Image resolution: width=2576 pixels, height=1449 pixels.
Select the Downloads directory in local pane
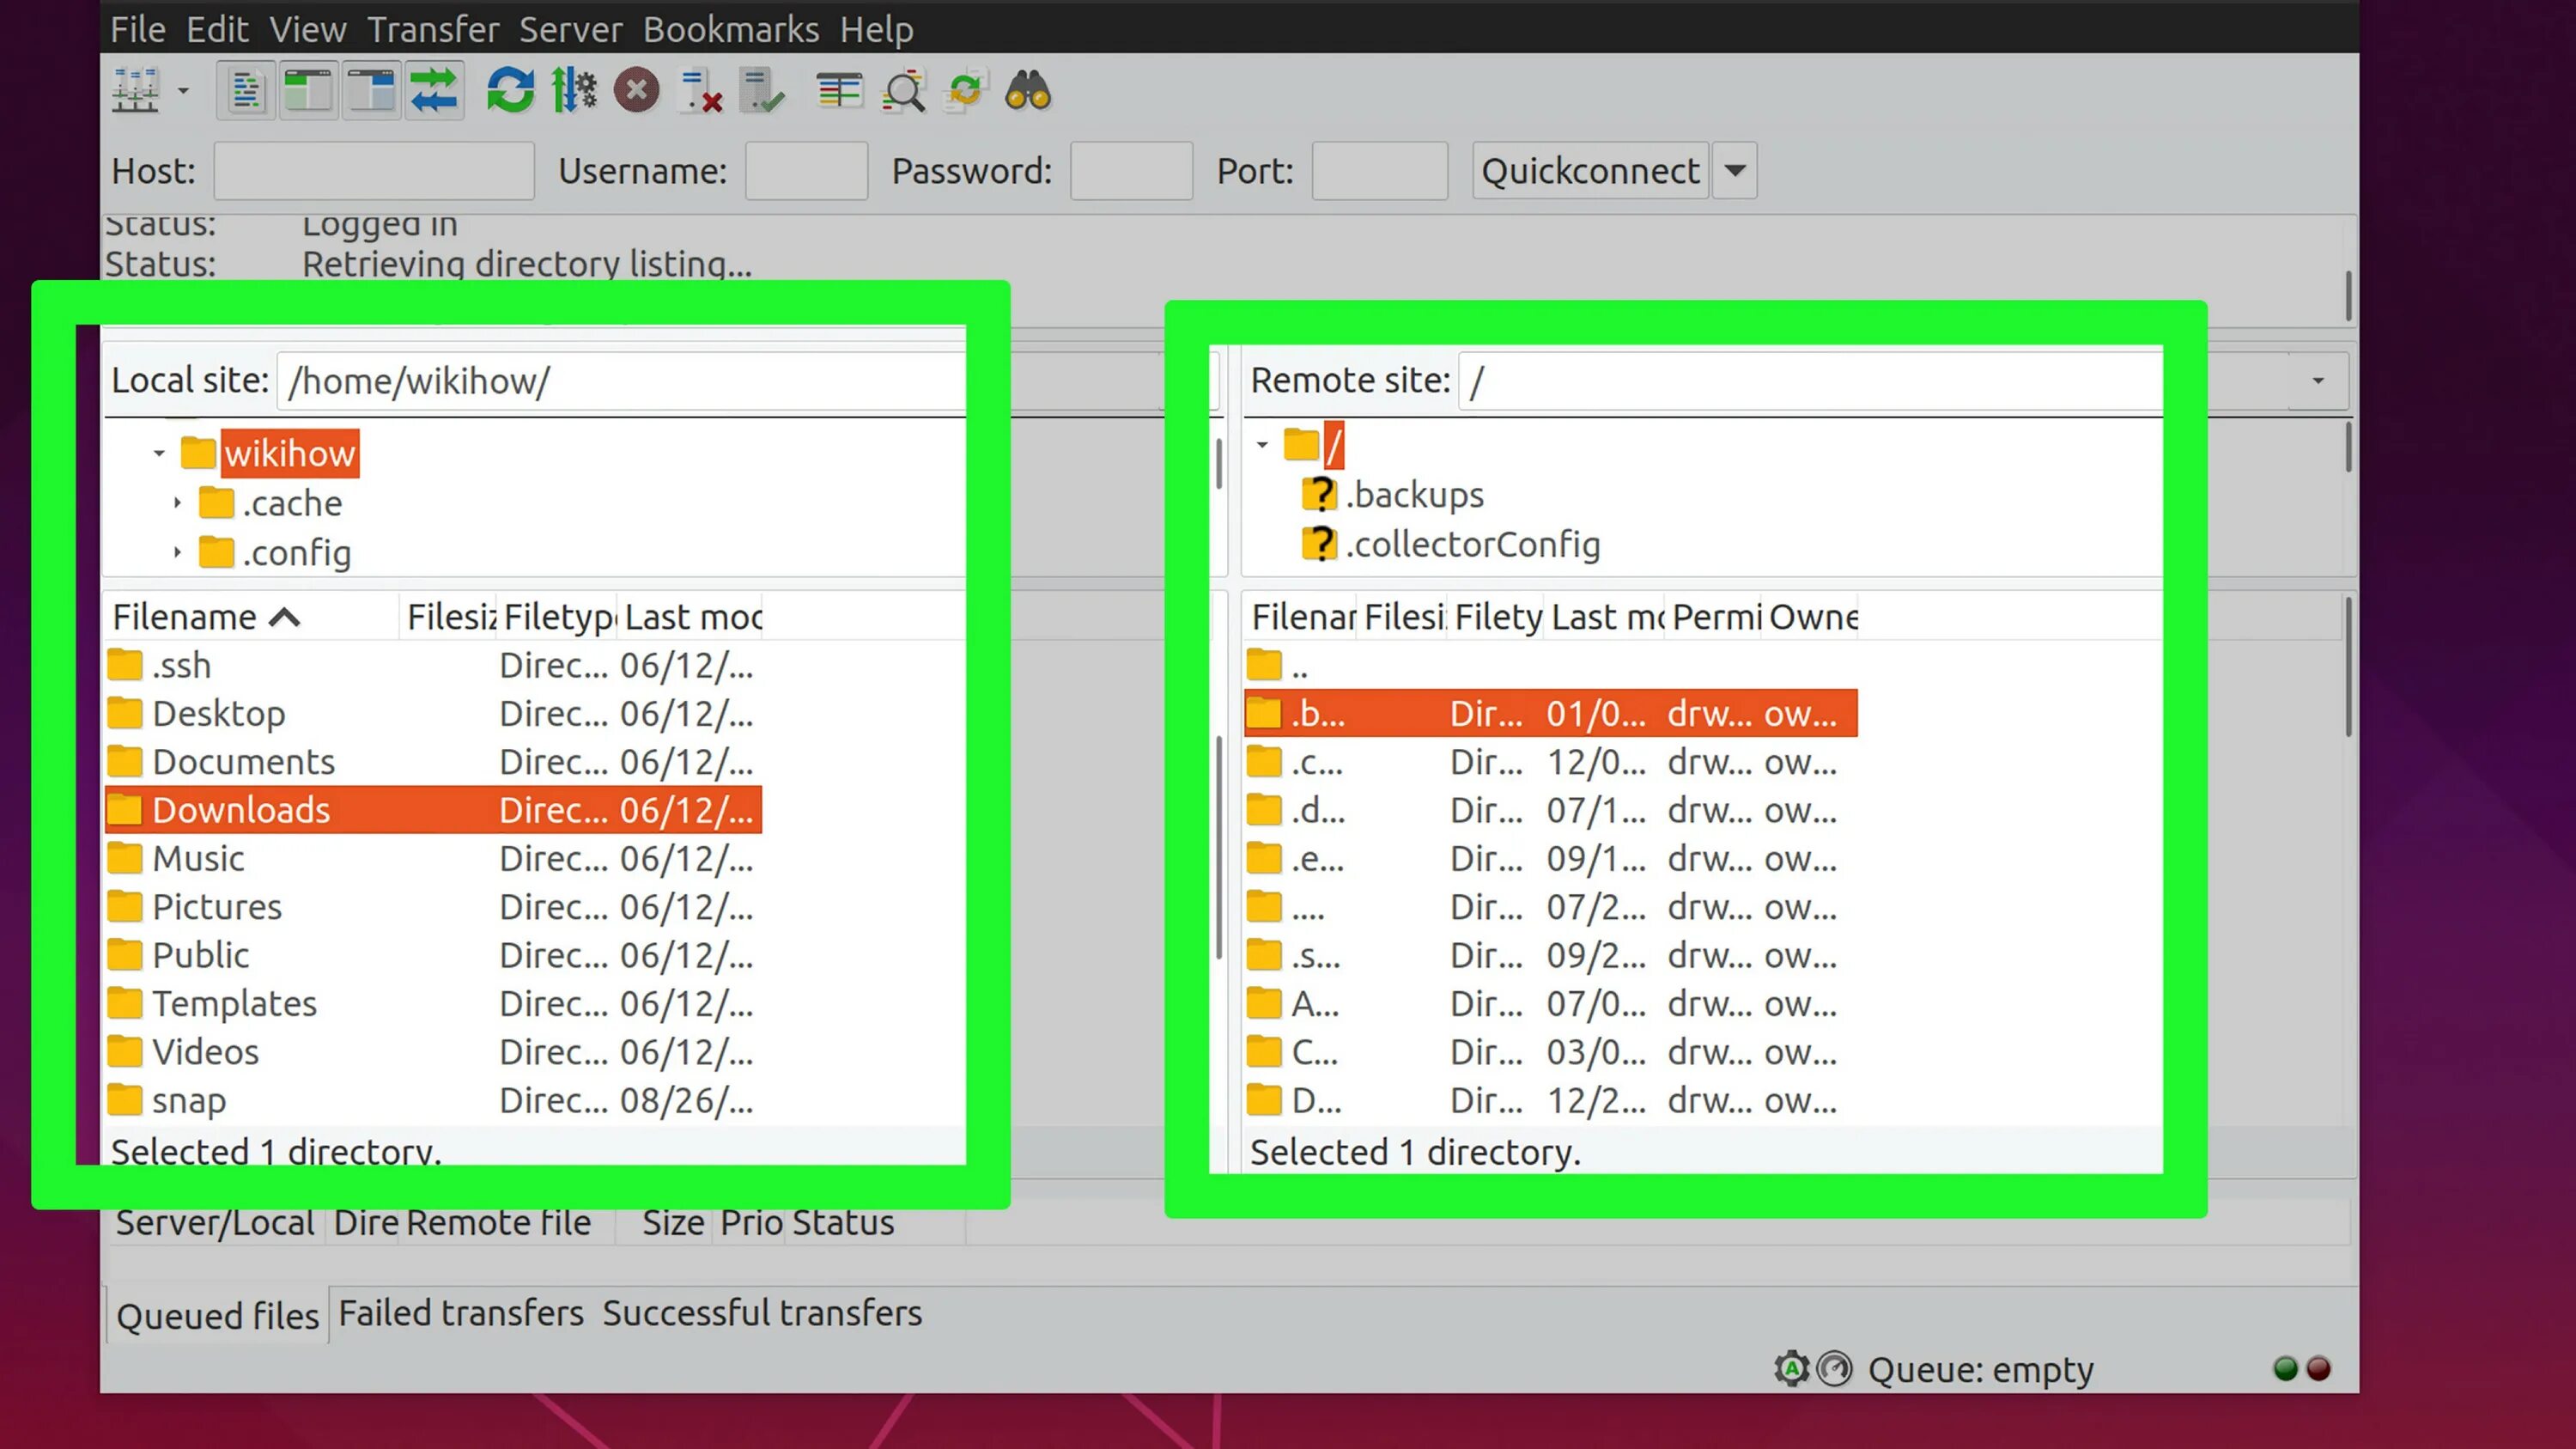(240, 808)
